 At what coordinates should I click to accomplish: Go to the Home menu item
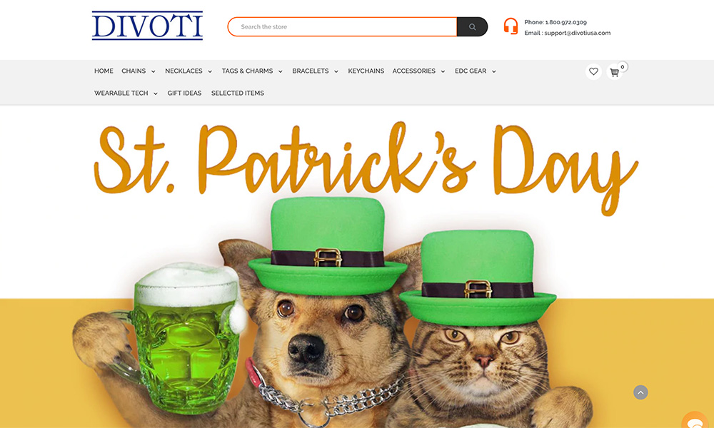click(104, 71)
